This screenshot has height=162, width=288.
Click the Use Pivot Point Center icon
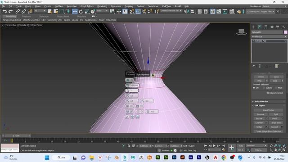click(x=112, y=12)
